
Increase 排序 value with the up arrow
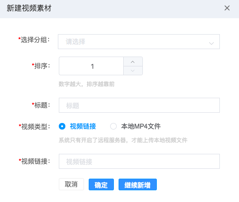coord(133,62)
